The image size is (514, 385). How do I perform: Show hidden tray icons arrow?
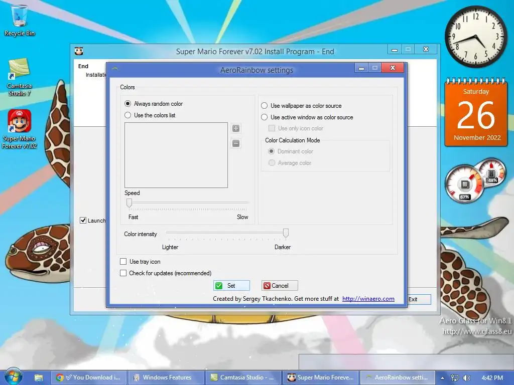coord(443,378)
